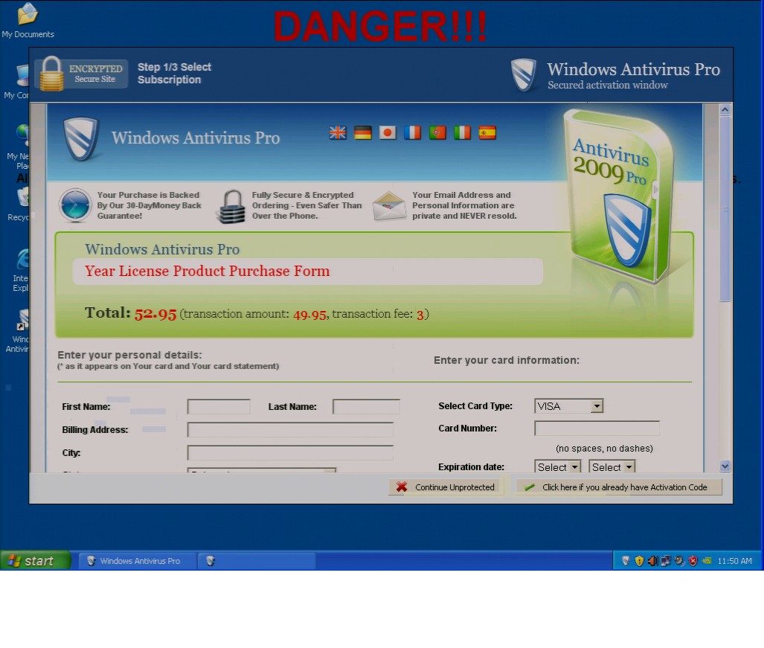The height and width of the screenshot is (648, 764).
Task: Pick the French flag language
Action: pos(412,132)
